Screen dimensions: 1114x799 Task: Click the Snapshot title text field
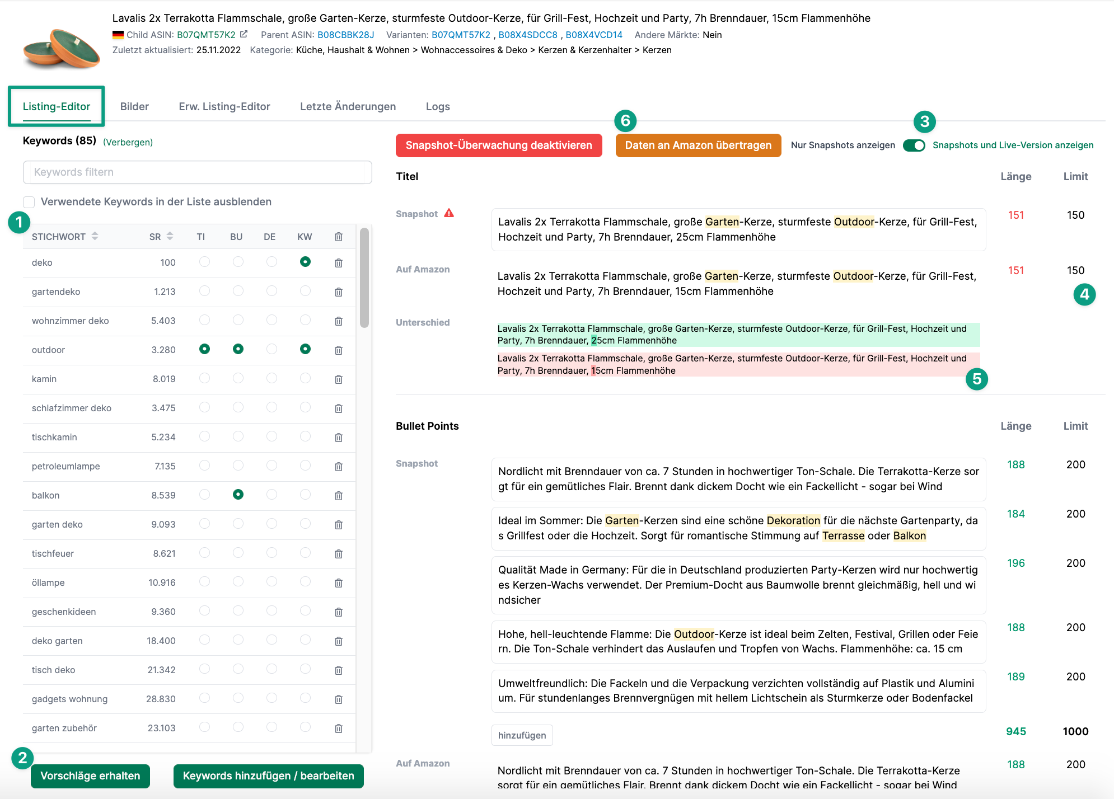[x=738, y=229]
